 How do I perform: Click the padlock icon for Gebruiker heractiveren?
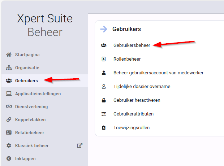pyautogui.click(x=104, y=100)
